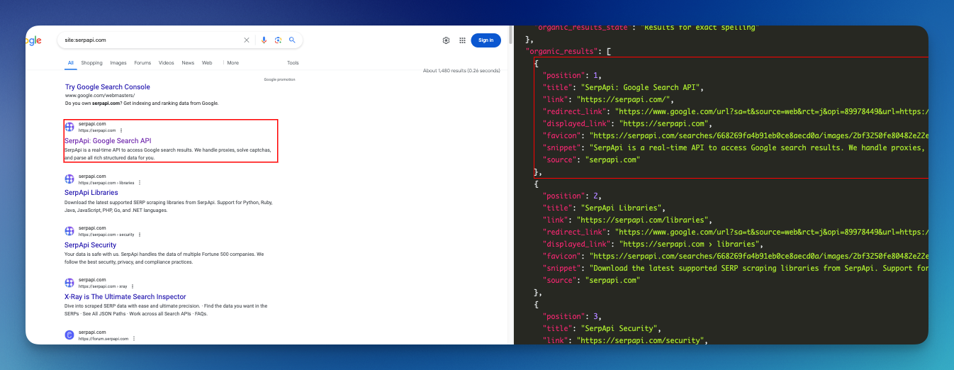Open Google Lens image search icon

[278, 40]
